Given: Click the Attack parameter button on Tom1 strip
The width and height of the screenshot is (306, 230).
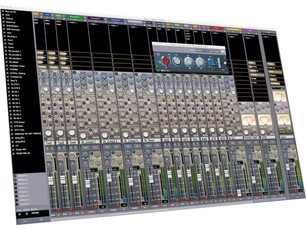Looking at the screenshot, I should pyautogui.click(x=41, y=52).
